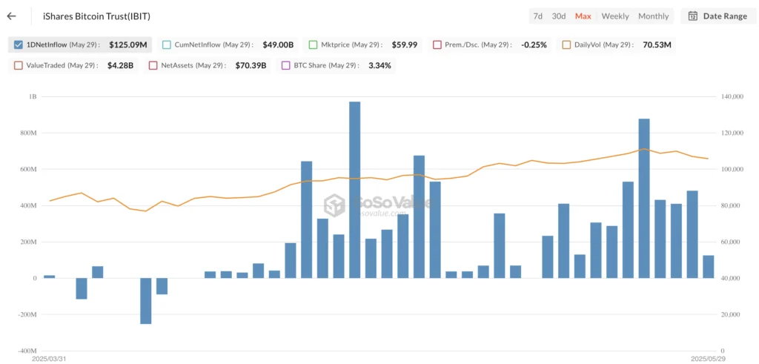Click the $49.00B cumulative inflow value

(x=279, y=45)
